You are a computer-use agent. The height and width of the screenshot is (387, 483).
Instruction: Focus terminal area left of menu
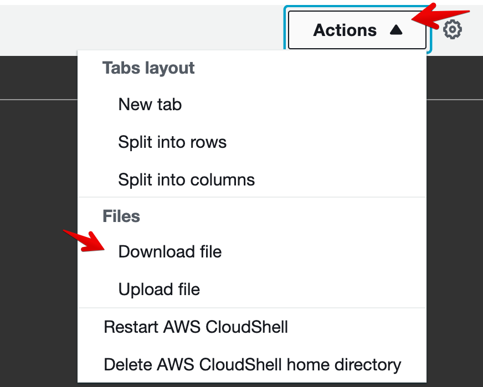click(38, 221)
